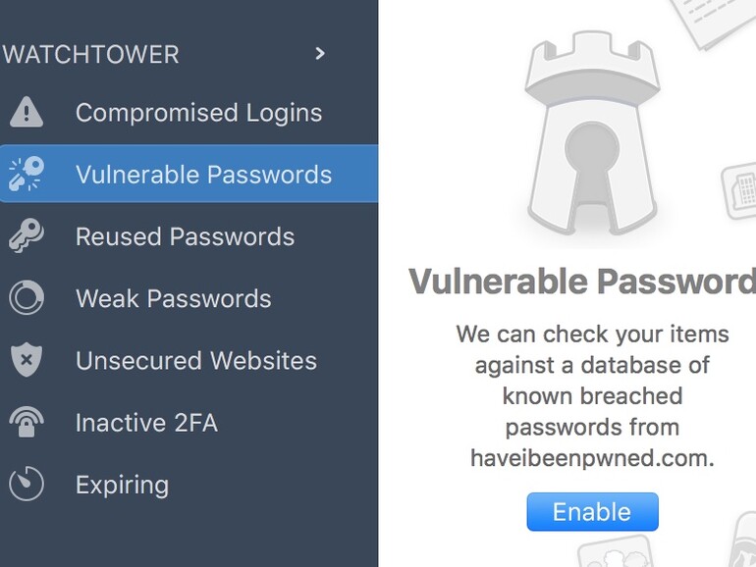
Task: Collapse the Watchtower section chevron
Action: point(319,54)
